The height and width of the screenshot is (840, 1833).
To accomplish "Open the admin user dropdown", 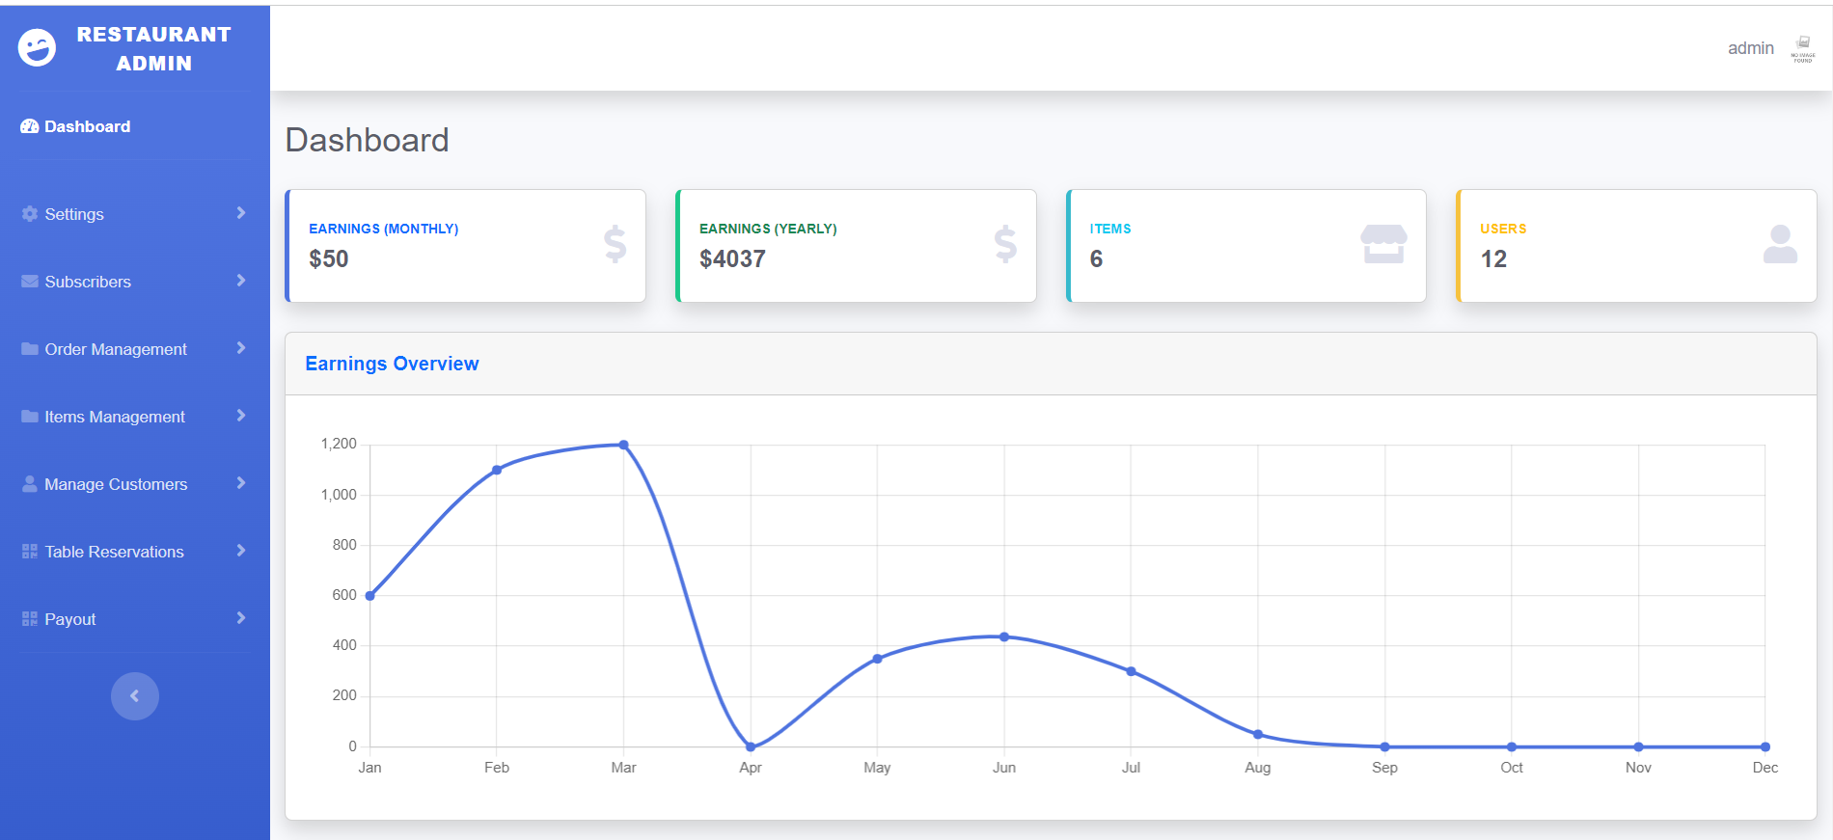I will pyautogui.click(x=1750, y=48).
